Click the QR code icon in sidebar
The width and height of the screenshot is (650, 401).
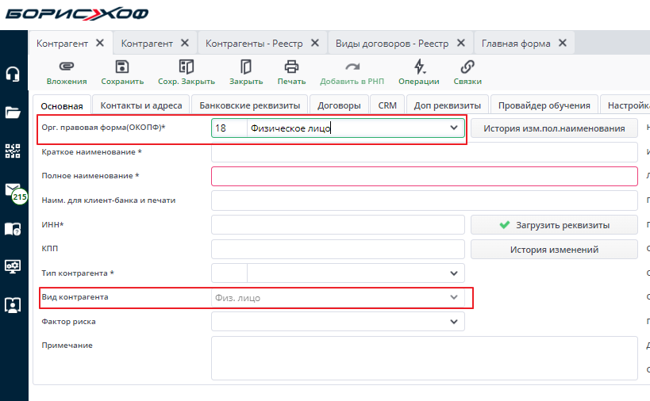point(13,151)
